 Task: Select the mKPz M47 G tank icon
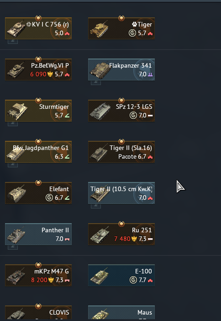click(x=16, y=276)
